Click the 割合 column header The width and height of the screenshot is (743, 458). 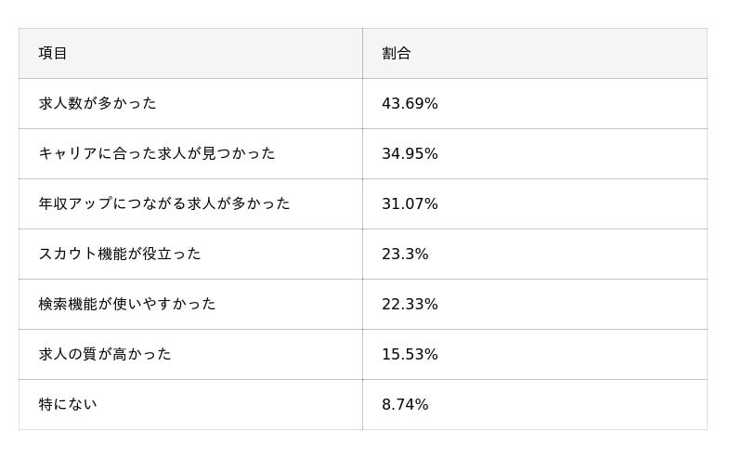tap(397, 54)
